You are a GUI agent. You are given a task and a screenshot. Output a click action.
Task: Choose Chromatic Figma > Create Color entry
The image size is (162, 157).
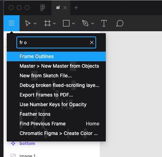pos(56,133)
